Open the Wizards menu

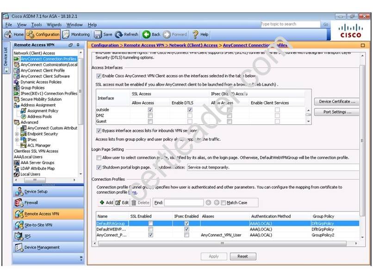tap(54, 25)
